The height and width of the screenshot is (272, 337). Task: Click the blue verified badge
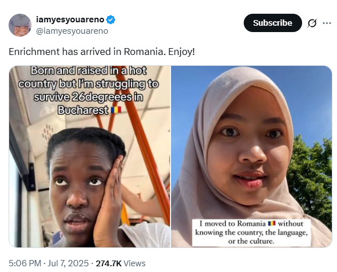[110, 20]
